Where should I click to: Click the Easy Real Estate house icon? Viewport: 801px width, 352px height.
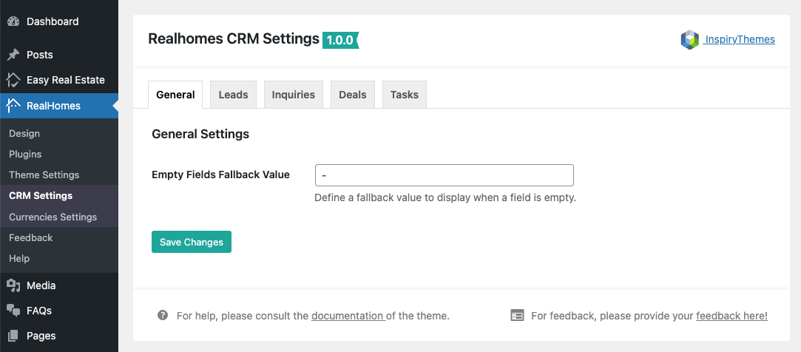point(13,80)
